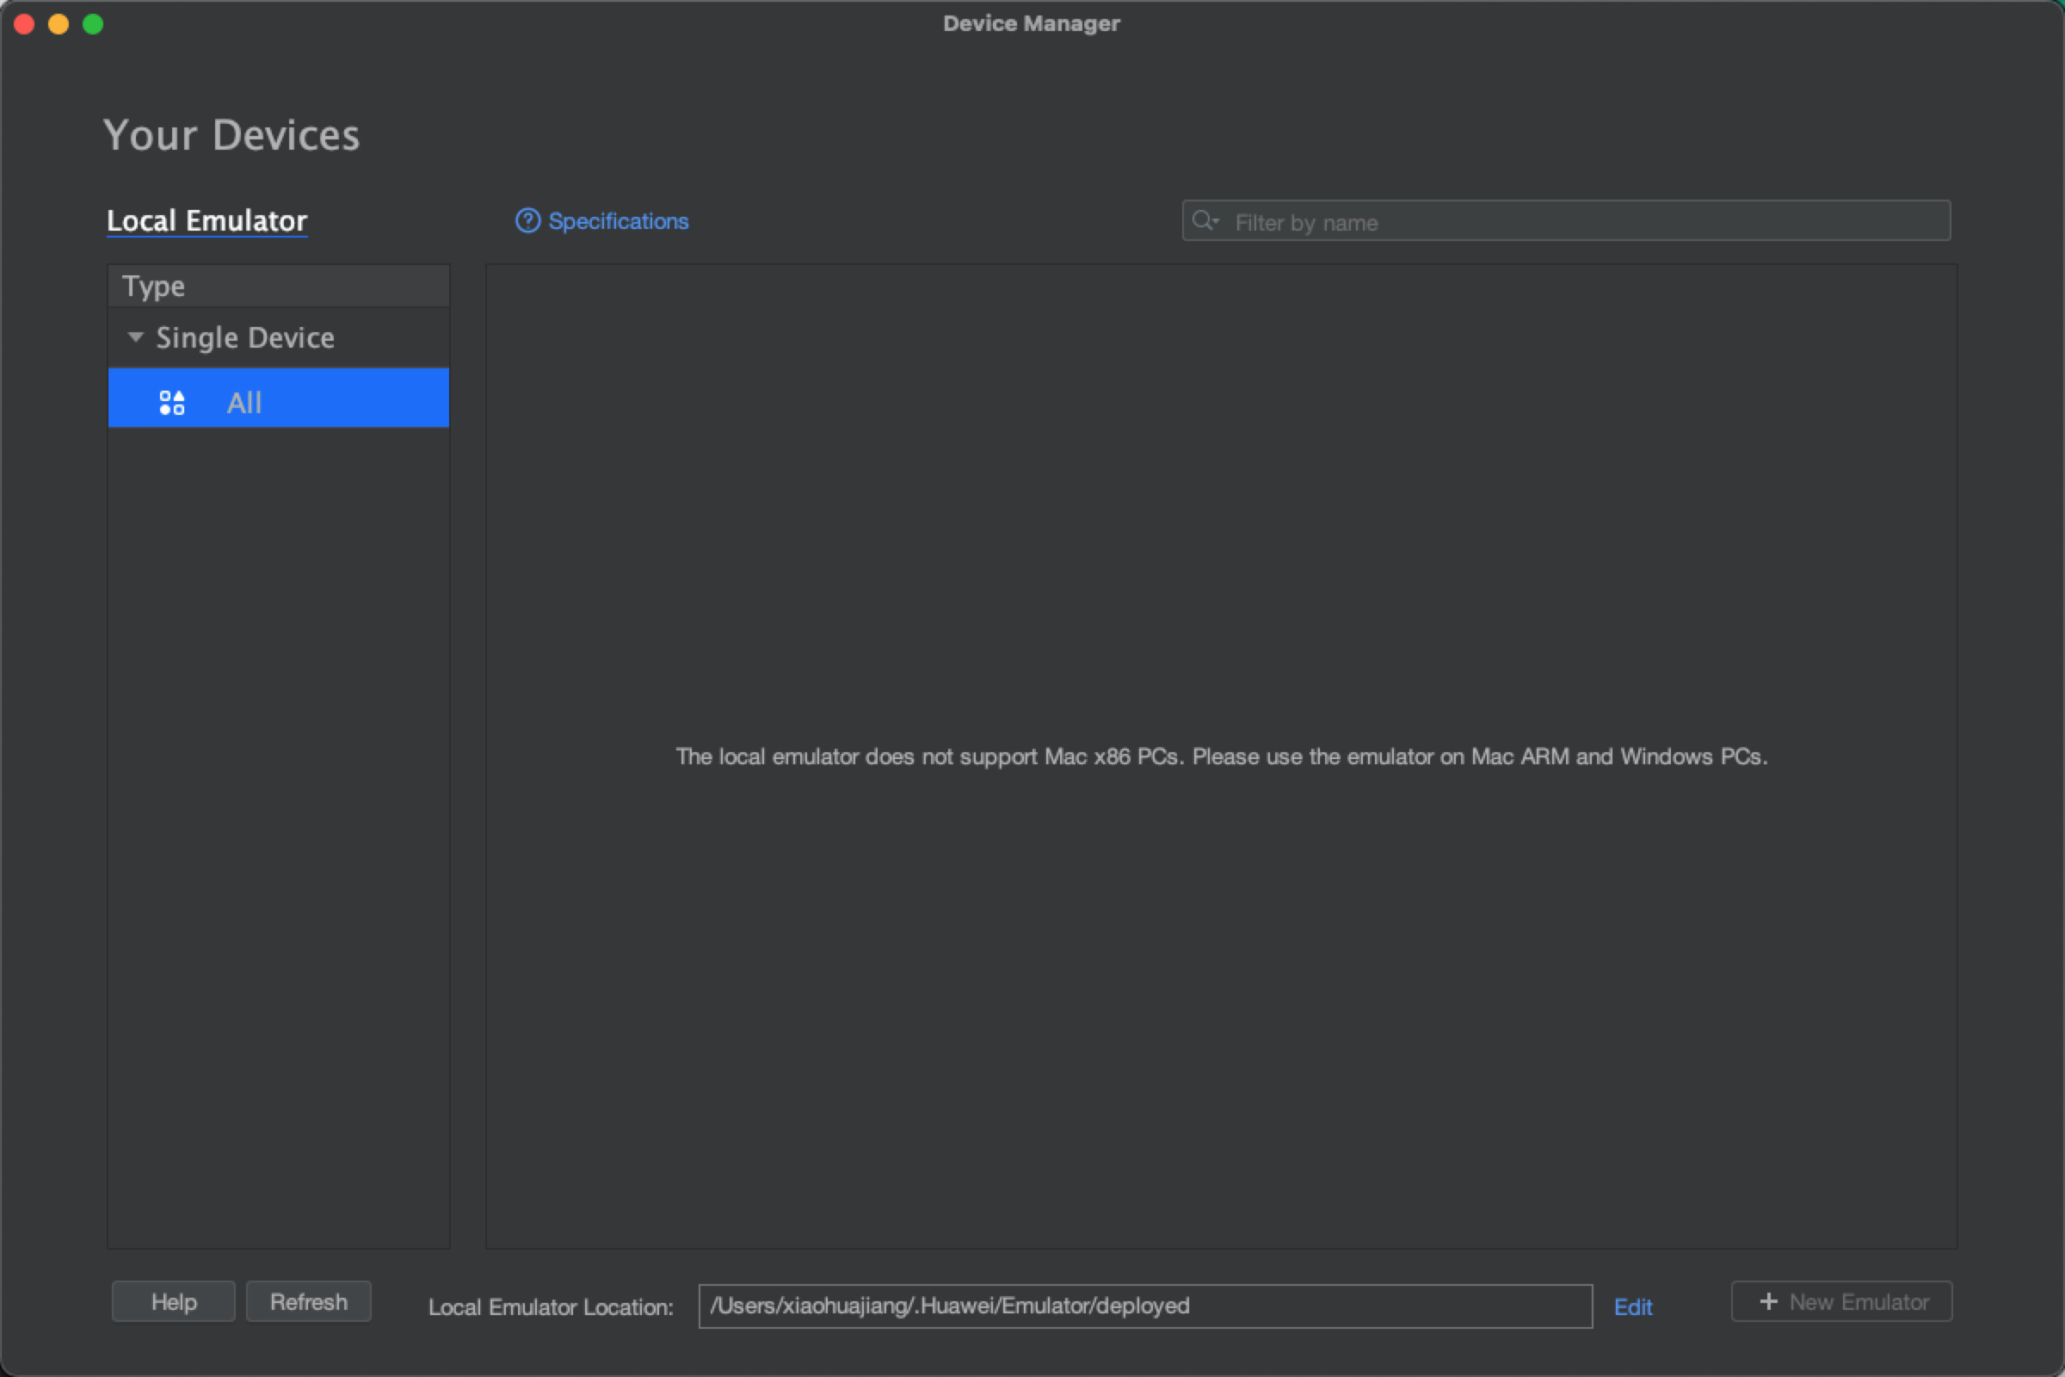Focus the Filter by name field
2065x1377 pixels.
coord(1581,222)
